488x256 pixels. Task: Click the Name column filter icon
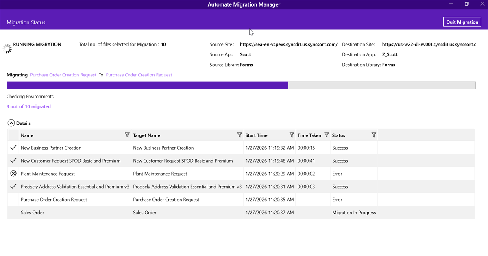click(127, 135)
